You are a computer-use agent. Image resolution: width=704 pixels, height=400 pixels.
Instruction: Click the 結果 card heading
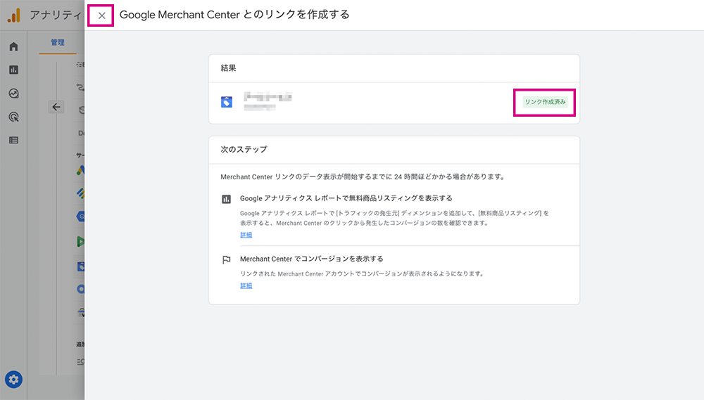228,67
